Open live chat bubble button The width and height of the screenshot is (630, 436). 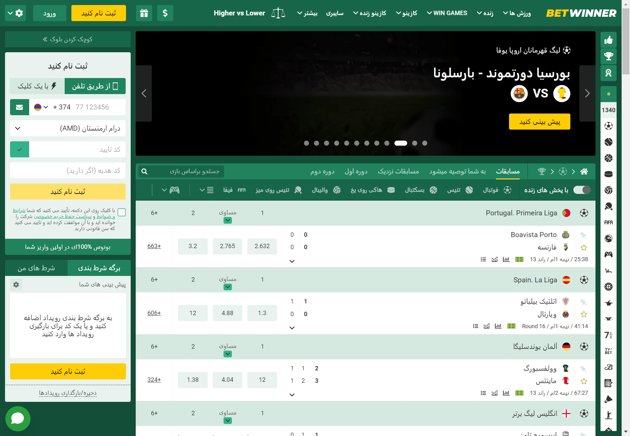pos(18,419)
